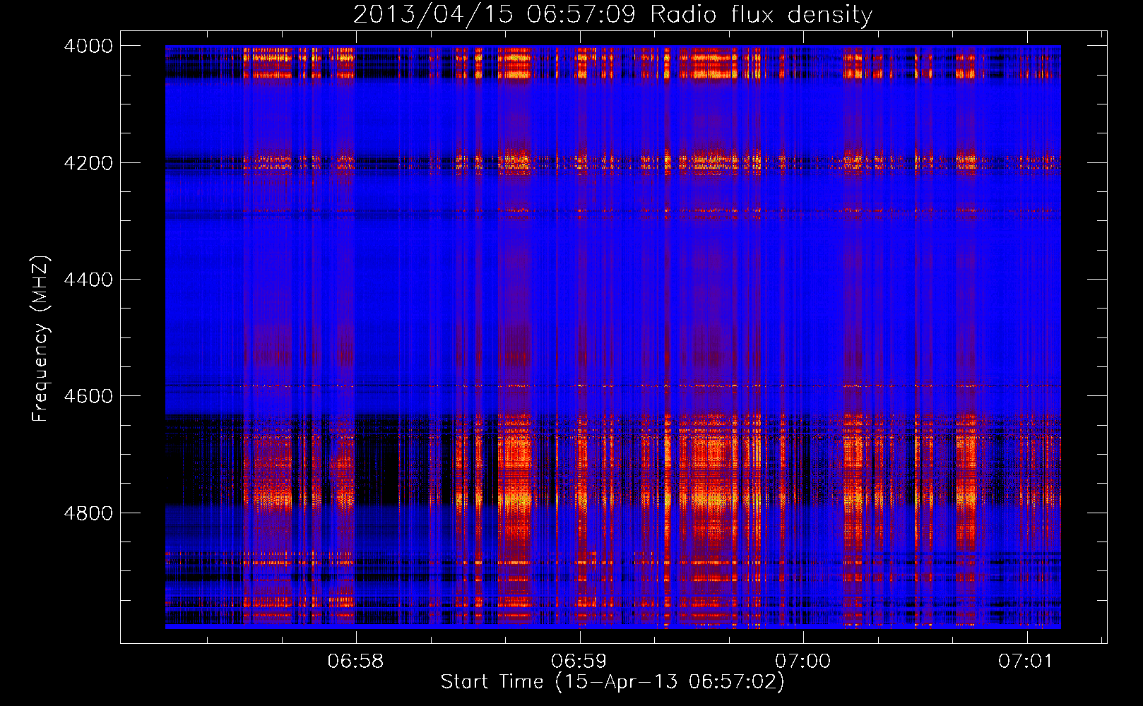Click the "Frequency (MHZ)" y-axis label
Viewport: 1143px width, 706px height.
pos(41,338)
